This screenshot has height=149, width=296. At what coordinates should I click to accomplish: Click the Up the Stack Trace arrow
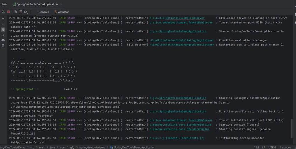pyautogui.click(x=3, y=19)
